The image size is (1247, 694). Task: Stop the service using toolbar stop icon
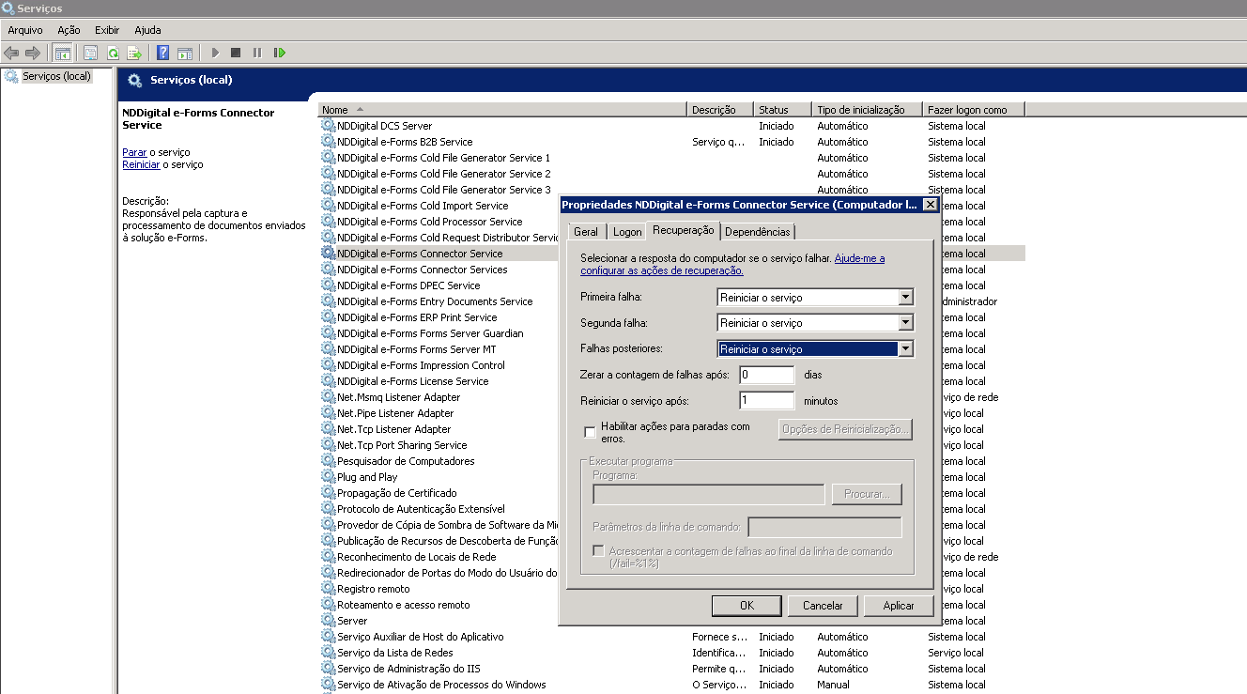[x=236, y=53]
